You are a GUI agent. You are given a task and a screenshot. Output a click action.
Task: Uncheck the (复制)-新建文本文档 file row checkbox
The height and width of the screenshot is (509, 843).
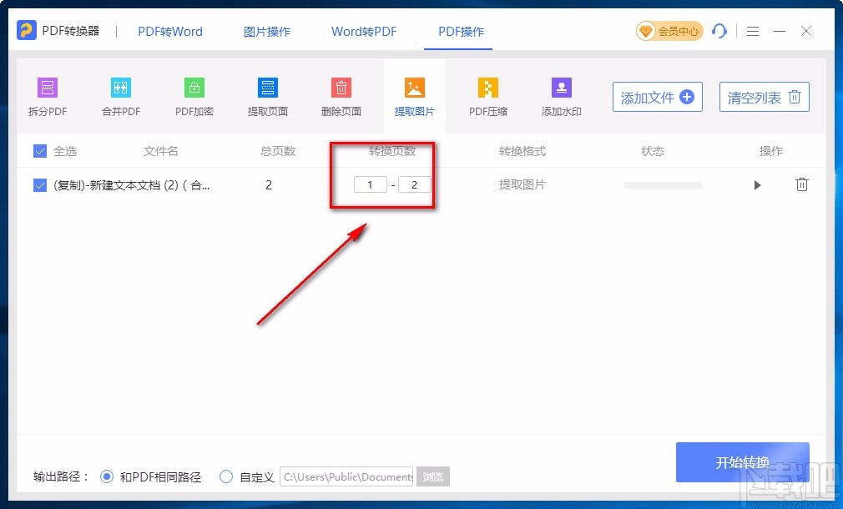point(38,184)
